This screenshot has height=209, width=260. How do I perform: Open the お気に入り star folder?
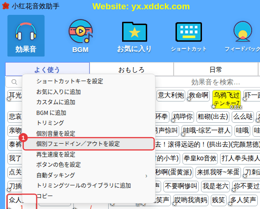(x=134, y=37)
